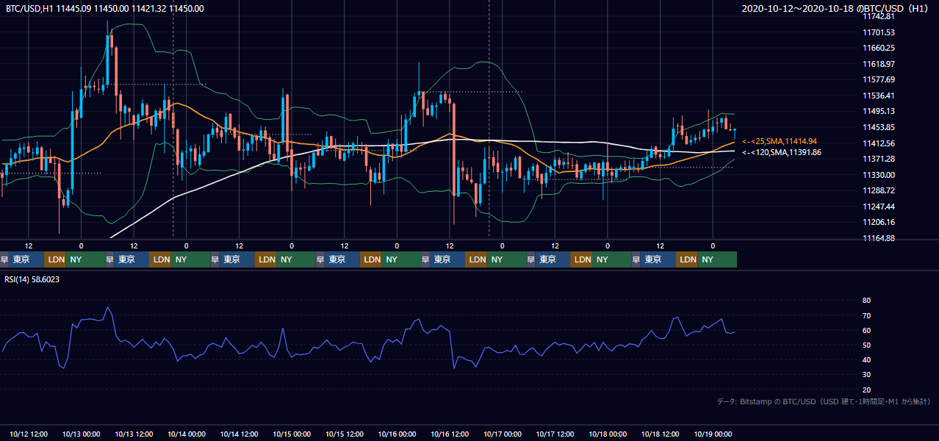Click price axis value 11577.69
The height and width of the screenshot is (441, 939).
[878, 79]
